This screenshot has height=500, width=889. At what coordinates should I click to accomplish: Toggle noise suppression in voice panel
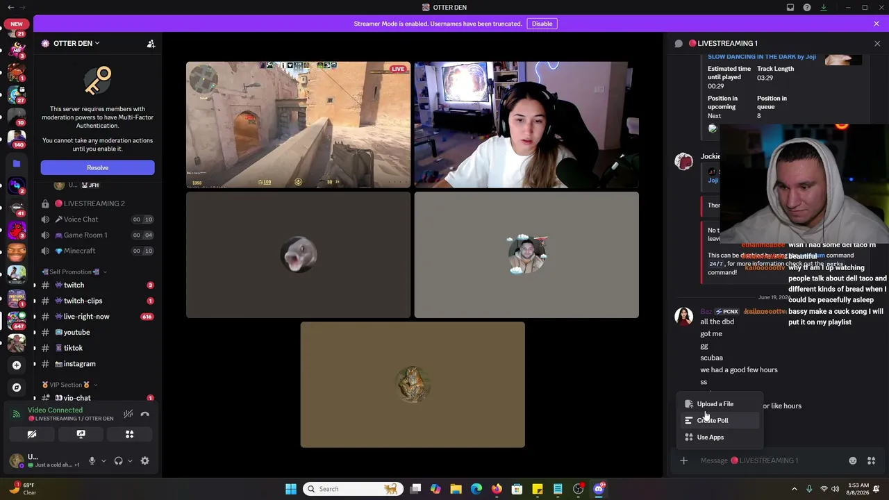[128, 414]
